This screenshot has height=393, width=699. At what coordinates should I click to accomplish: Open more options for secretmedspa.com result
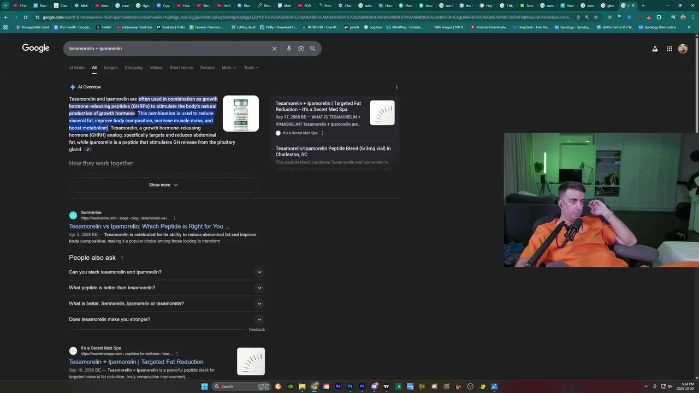pos(177,354)
